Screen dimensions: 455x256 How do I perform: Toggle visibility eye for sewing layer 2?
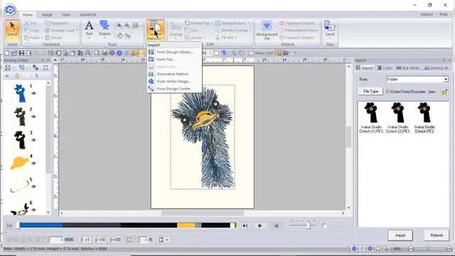click(x=33, y=117)
